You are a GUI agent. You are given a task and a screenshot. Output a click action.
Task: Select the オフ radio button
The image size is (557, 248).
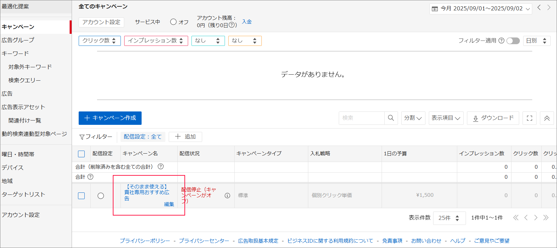(x=173, y=22)
